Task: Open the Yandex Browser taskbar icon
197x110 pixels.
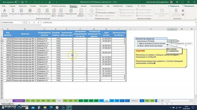Action: coord(57,108)
